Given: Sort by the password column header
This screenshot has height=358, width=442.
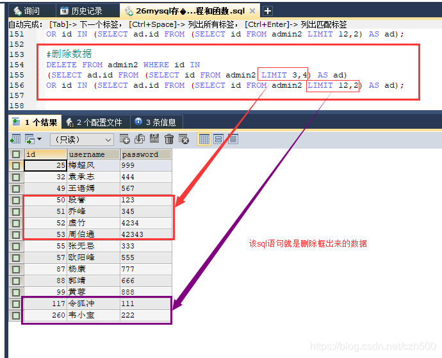Looking at the screenshot, I should 146,154.
